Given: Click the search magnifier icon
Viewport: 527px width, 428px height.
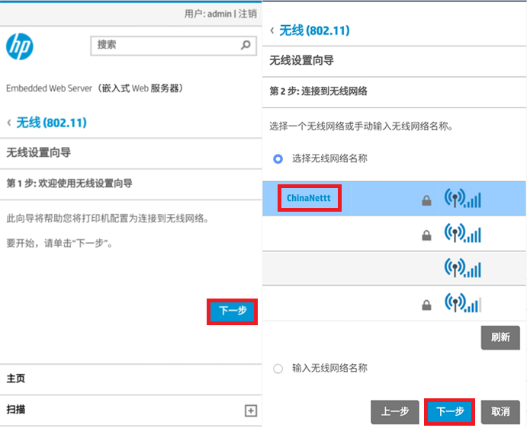Looking at the screenshot, I should pos(246,45).
